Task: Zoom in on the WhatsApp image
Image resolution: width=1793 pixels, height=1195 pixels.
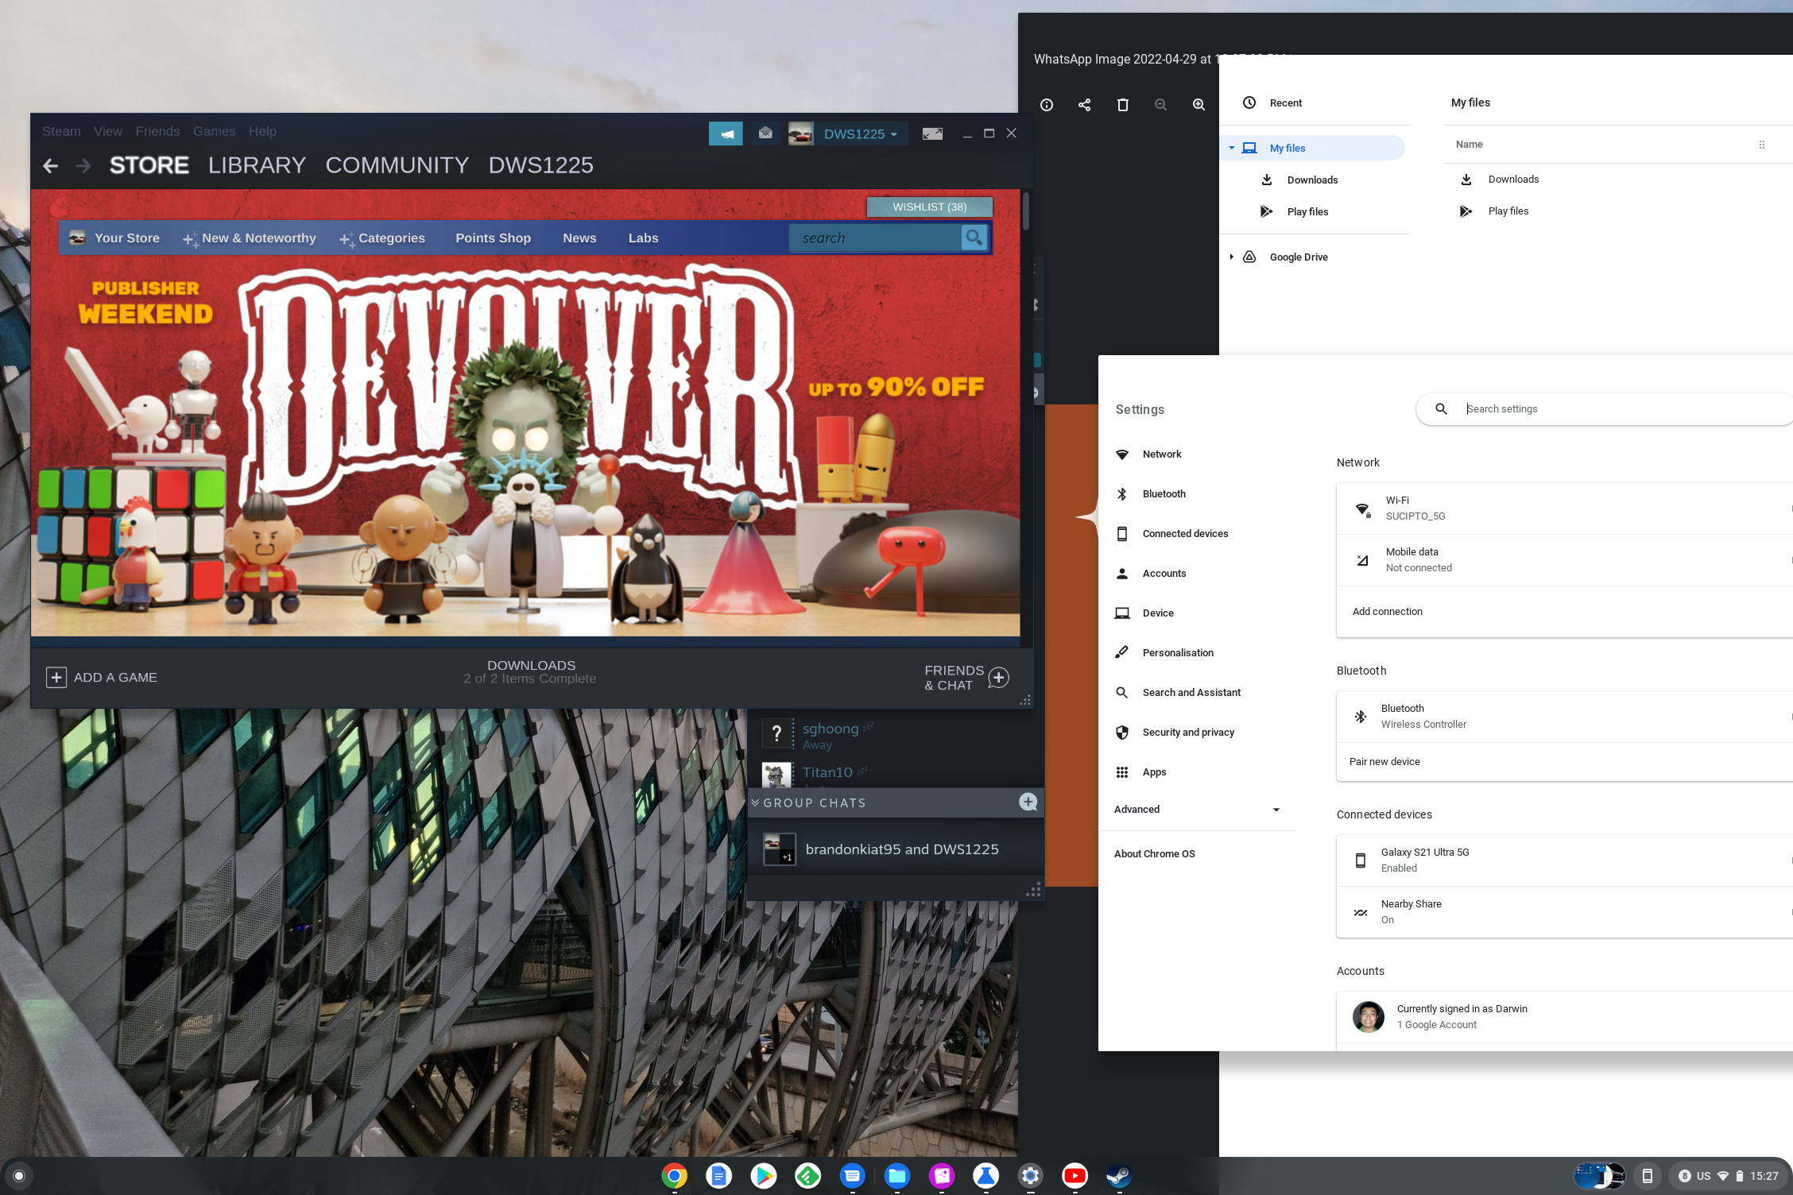Action: pos(1199,105)
